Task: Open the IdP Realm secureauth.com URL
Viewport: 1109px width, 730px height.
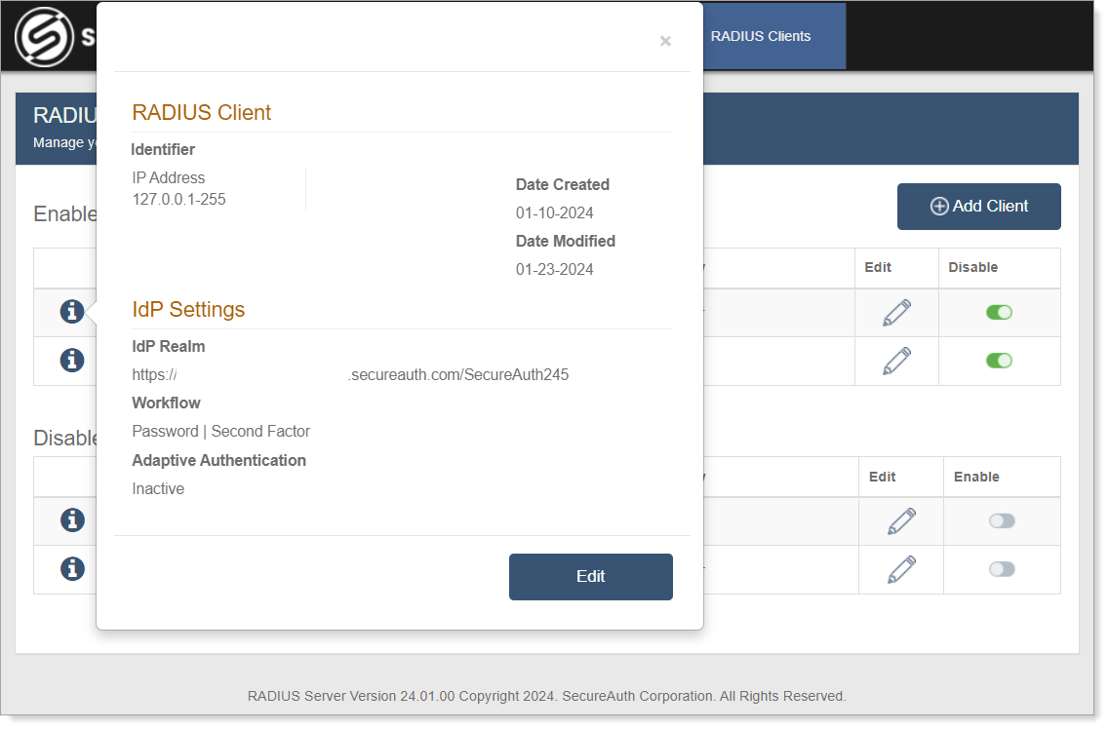Action: [351, 374]
